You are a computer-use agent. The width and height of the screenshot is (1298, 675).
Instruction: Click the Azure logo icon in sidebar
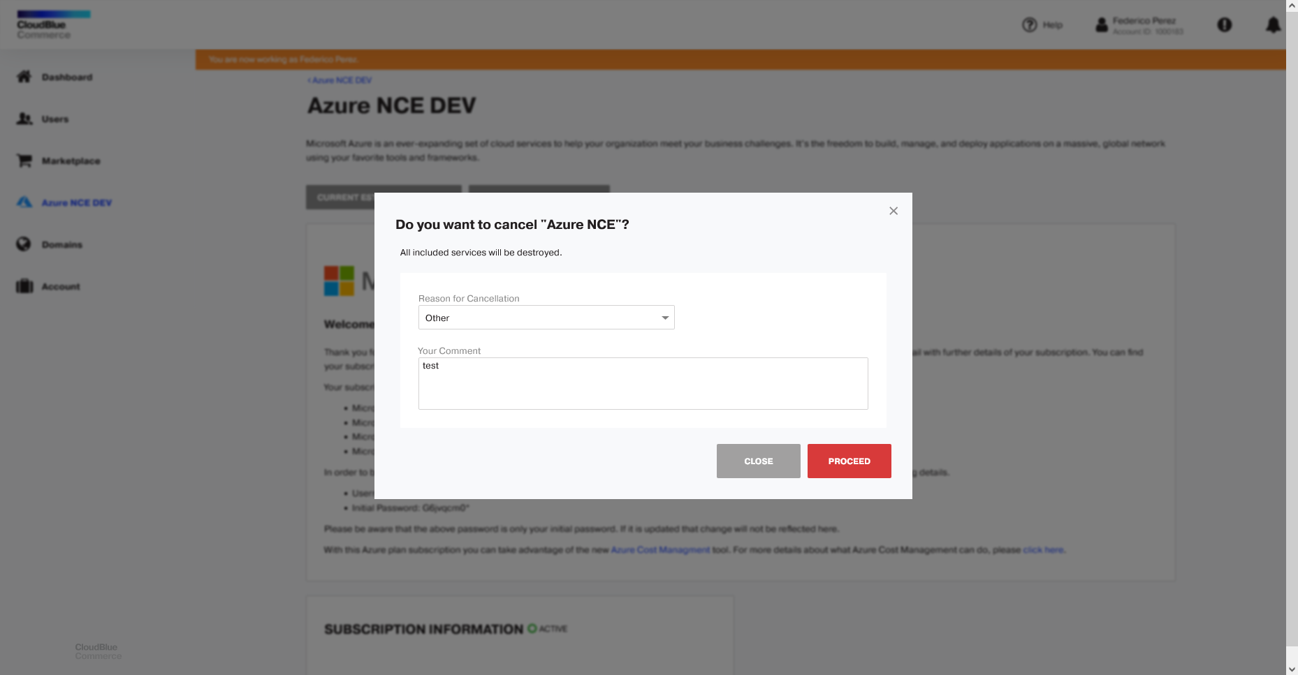(24, 202)
